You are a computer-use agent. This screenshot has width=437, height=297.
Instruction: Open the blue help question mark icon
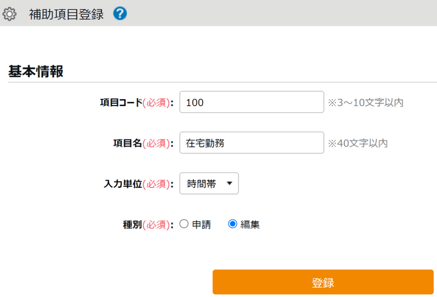coord(120,14)
